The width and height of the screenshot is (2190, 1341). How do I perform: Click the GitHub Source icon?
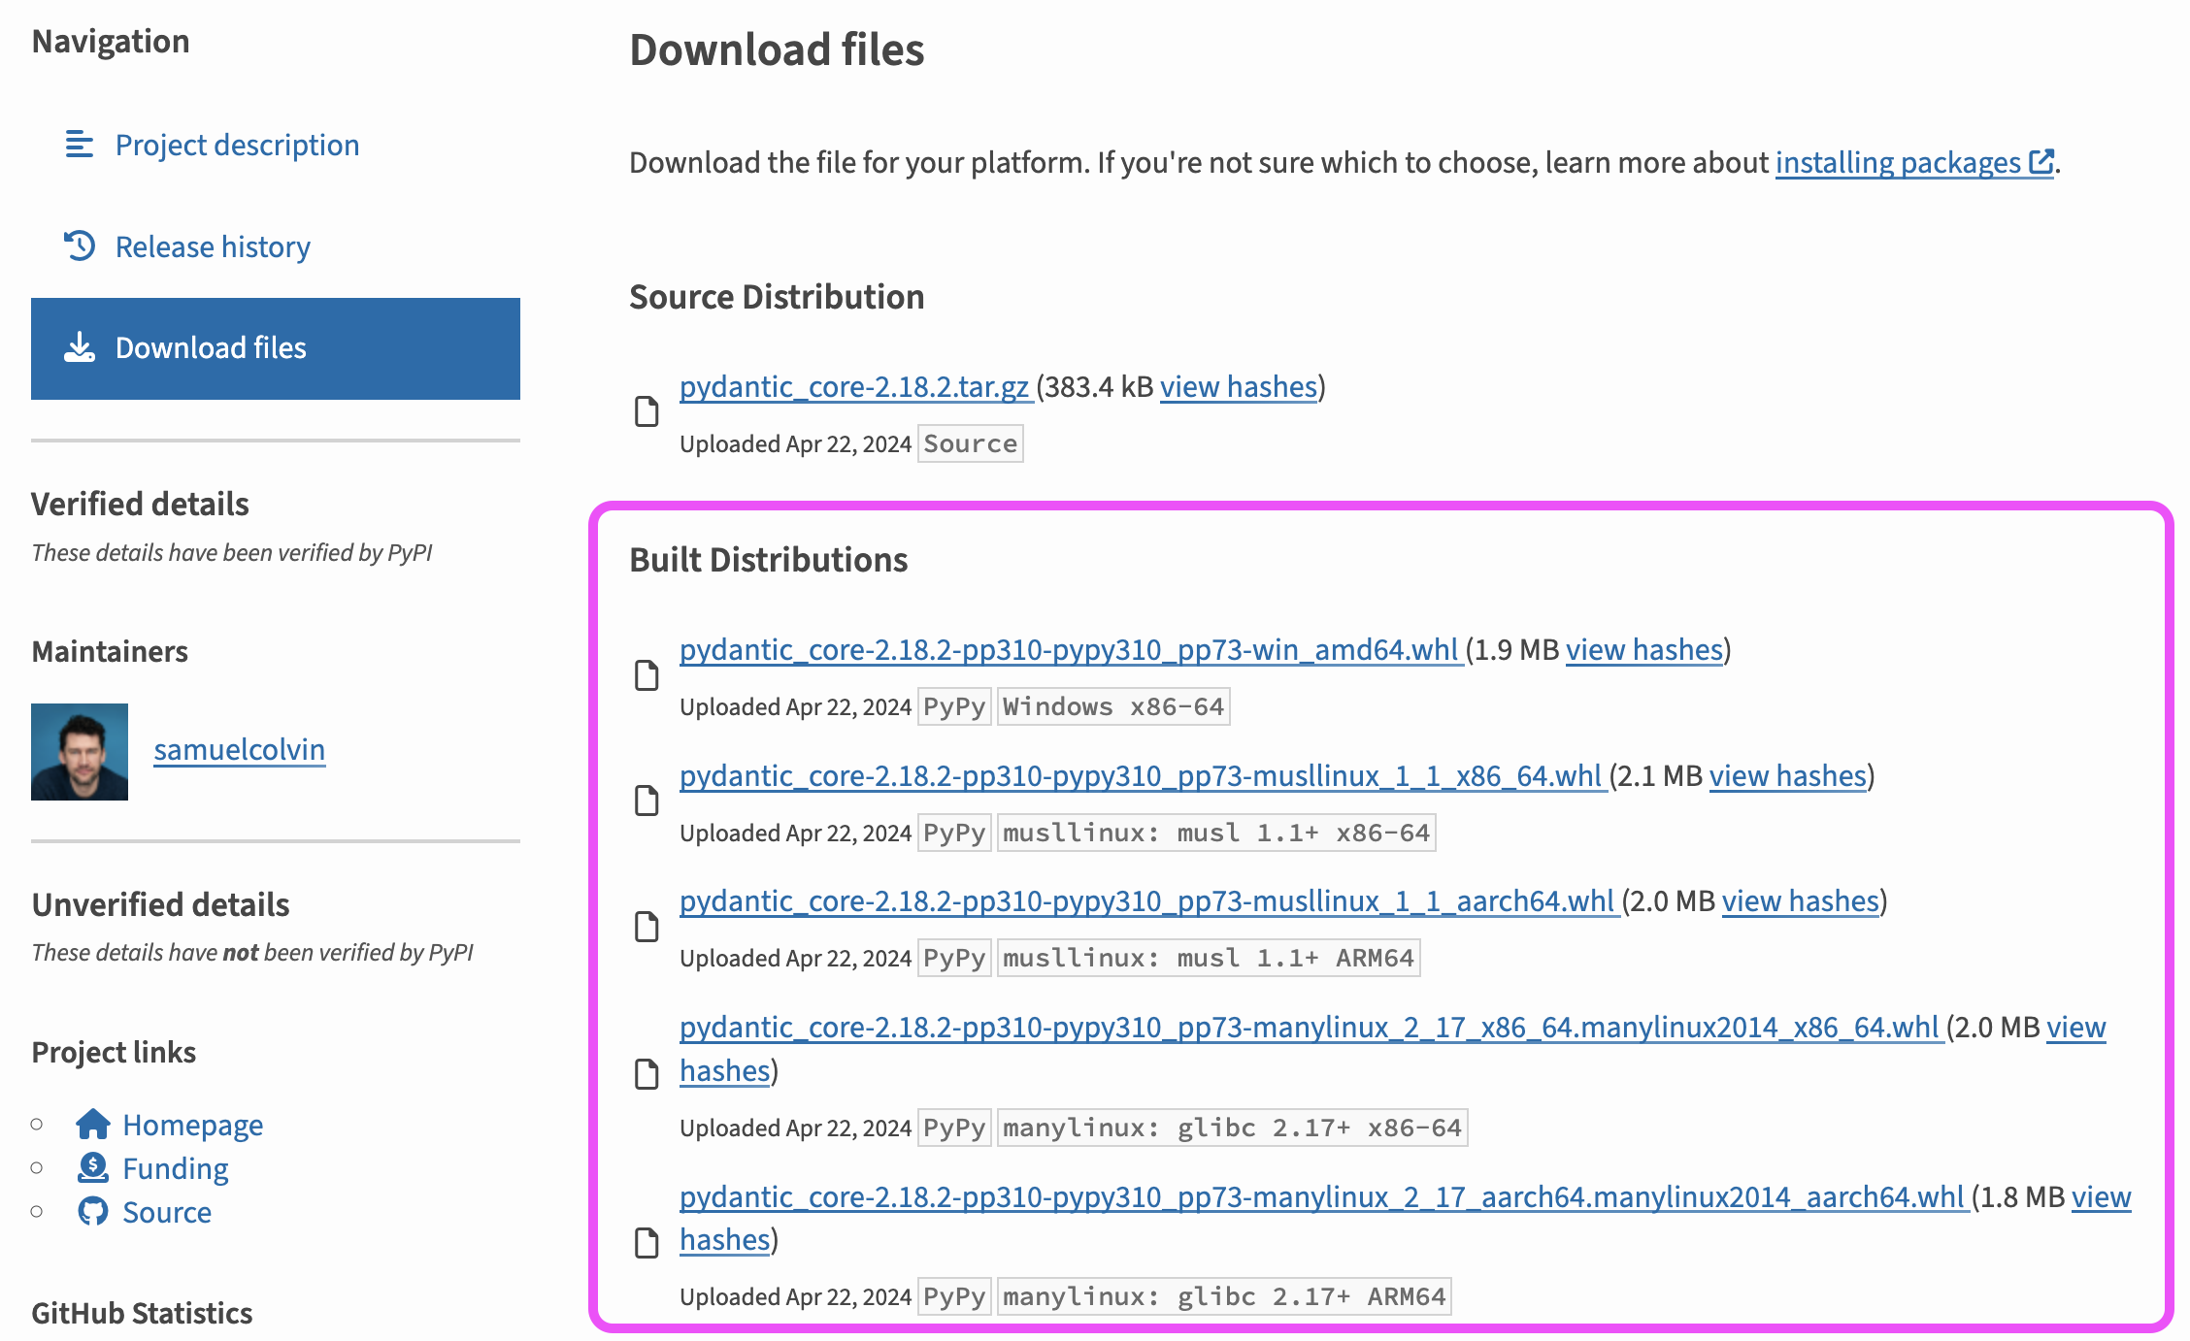coord(93,1211)
